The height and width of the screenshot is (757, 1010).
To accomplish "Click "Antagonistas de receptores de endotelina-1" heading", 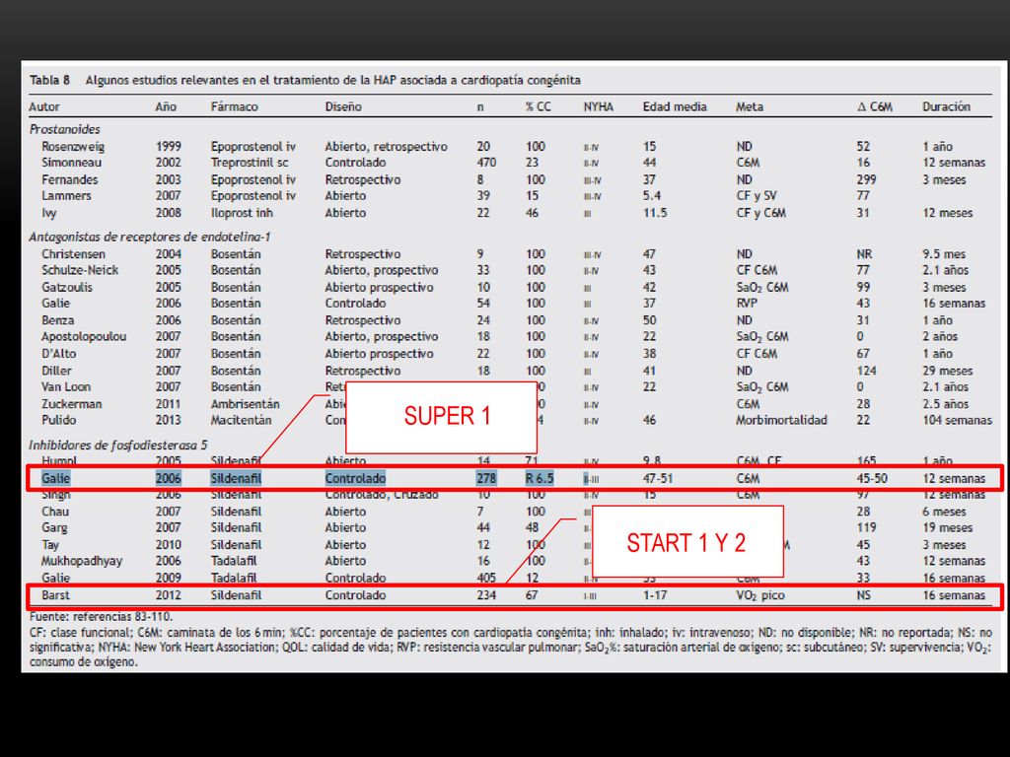I will click(150, 237).
